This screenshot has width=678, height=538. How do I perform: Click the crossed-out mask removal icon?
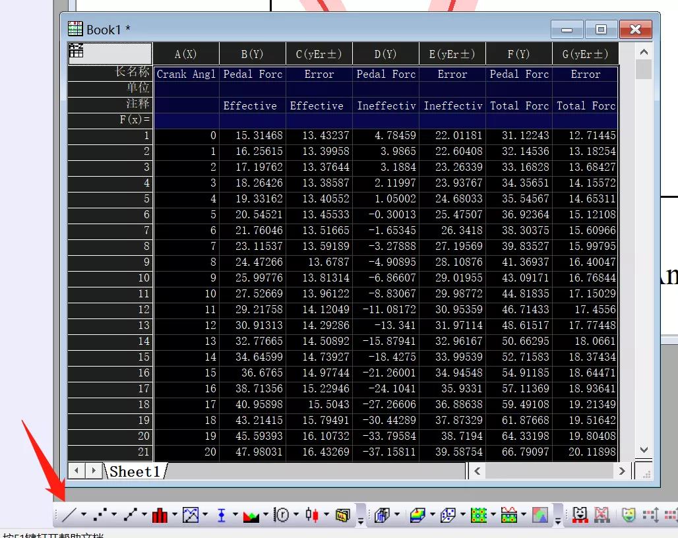(601, 515)
